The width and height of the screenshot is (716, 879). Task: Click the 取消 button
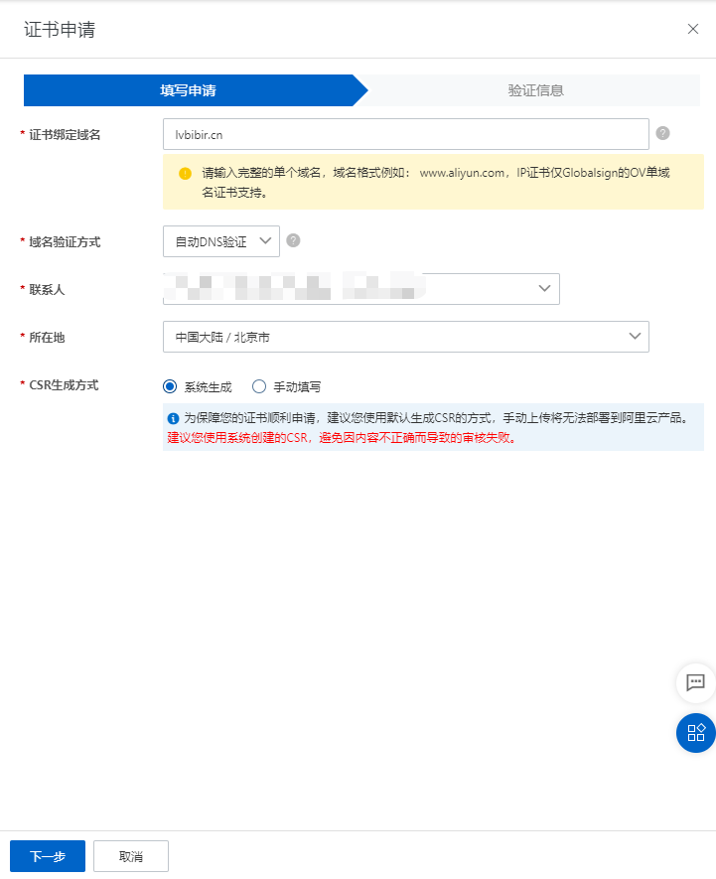click(x=131, y=856)
